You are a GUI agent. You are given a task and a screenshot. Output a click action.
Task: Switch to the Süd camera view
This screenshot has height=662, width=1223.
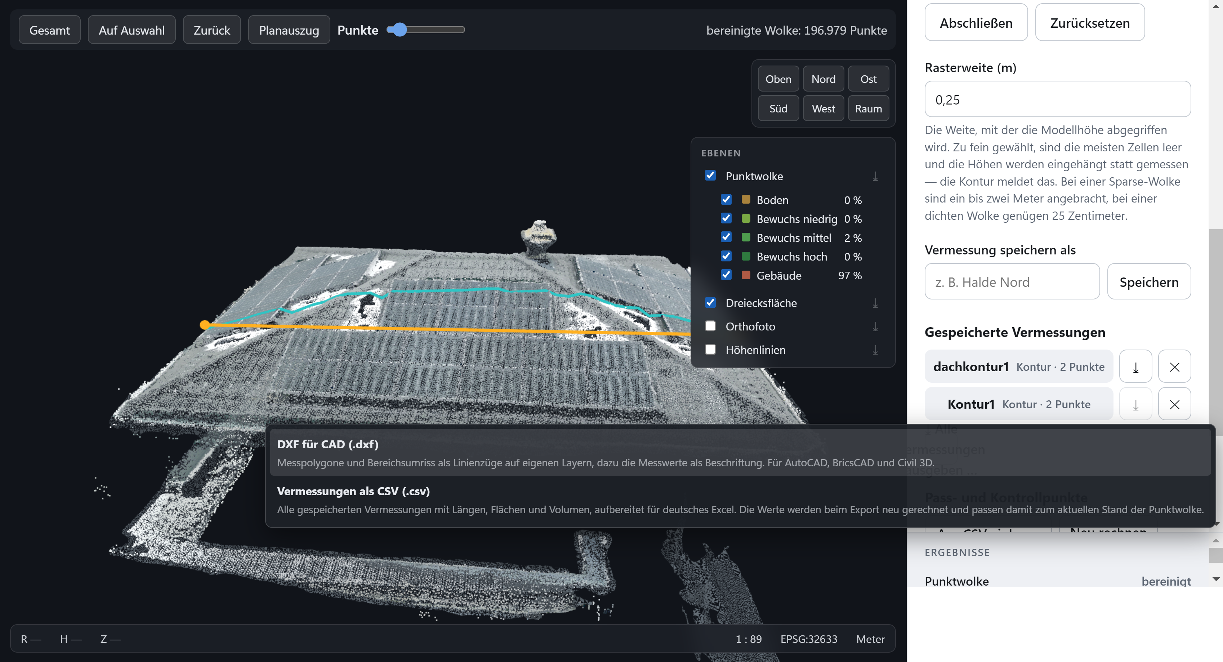point(778,108)
